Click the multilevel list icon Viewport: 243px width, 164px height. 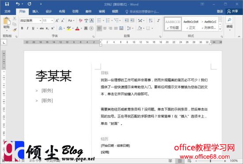coord(116,20)
